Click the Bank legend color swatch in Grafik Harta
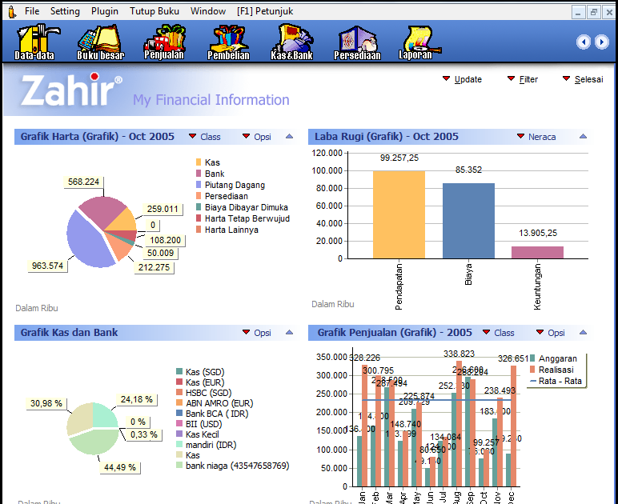Viewport: 618px width, 504px height. click(x=199, y=174)
